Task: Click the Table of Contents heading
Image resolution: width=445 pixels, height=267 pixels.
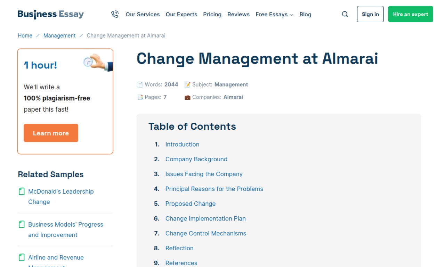Action: tap(192, 126)
